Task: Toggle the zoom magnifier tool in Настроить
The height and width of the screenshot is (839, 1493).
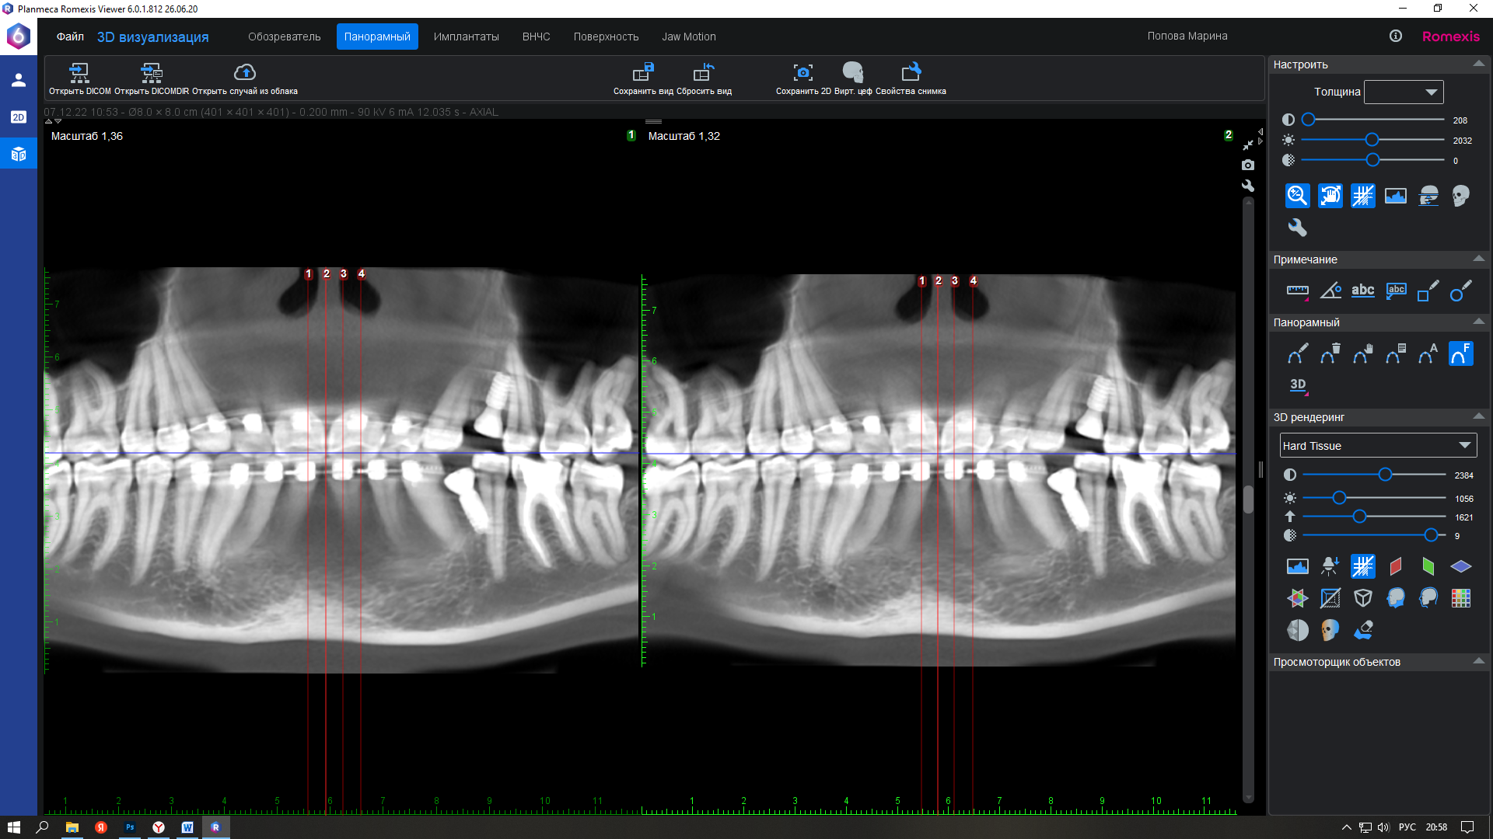Action: (1297, 195)
